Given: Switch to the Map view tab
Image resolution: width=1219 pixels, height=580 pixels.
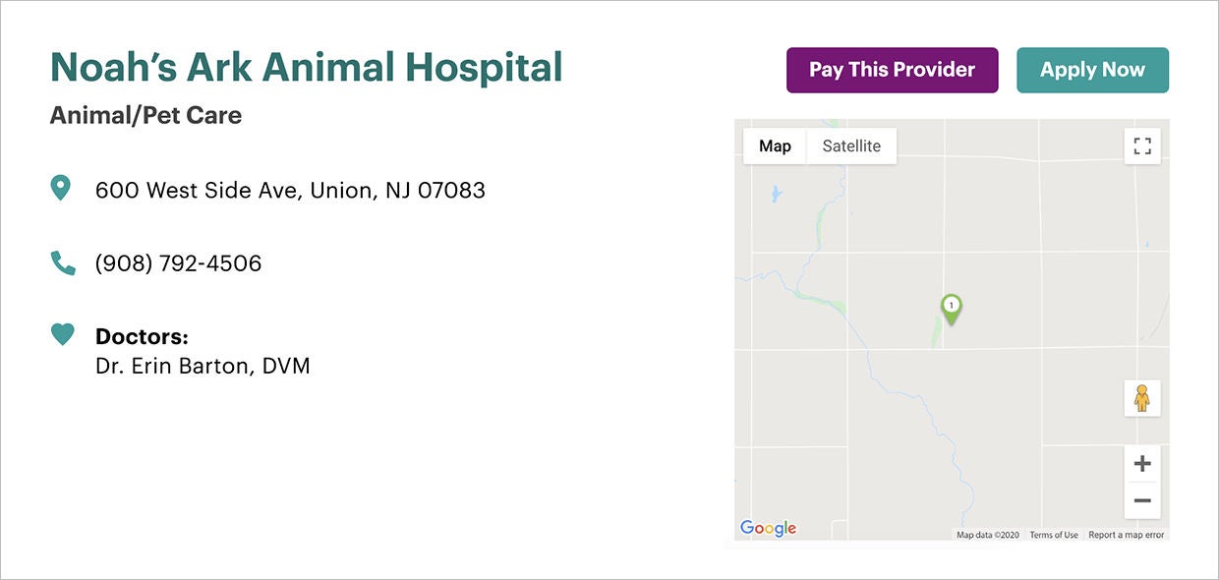Looking at the screenshot, I should pyautogui.click(x=775, y=146).
